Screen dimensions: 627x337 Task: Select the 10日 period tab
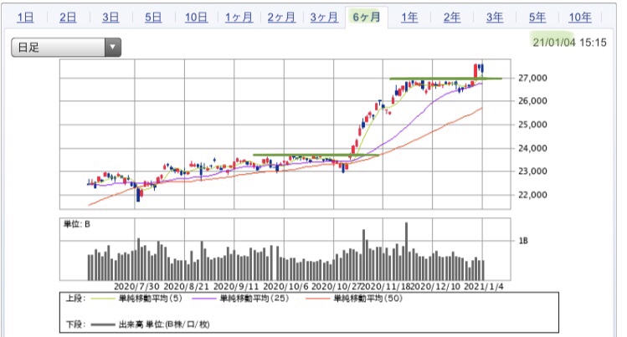[197, 18]
